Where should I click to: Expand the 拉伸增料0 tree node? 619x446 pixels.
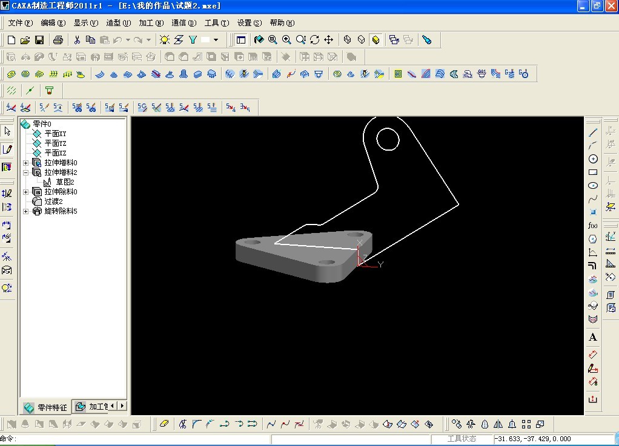tap(25, 163)
